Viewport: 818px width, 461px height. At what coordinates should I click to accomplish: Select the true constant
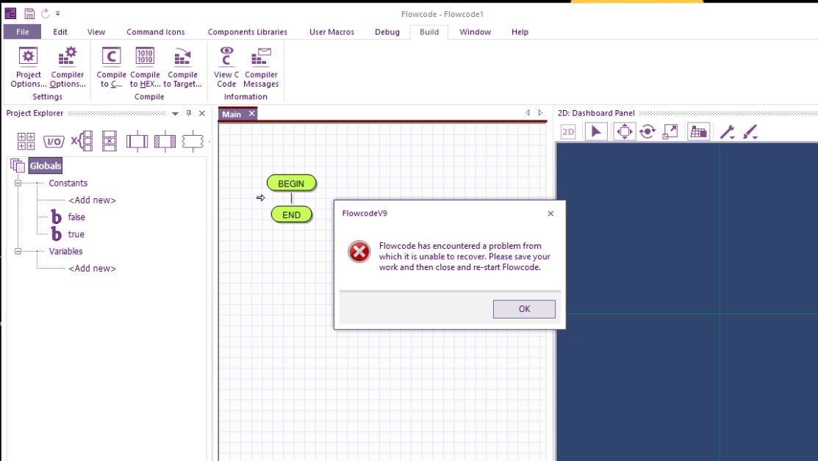coord(76,234)
